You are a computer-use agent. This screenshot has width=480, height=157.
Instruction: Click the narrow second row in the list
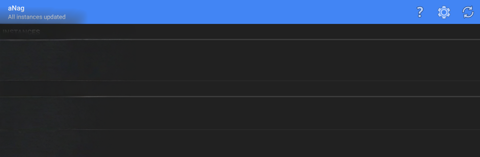[240, 88]
